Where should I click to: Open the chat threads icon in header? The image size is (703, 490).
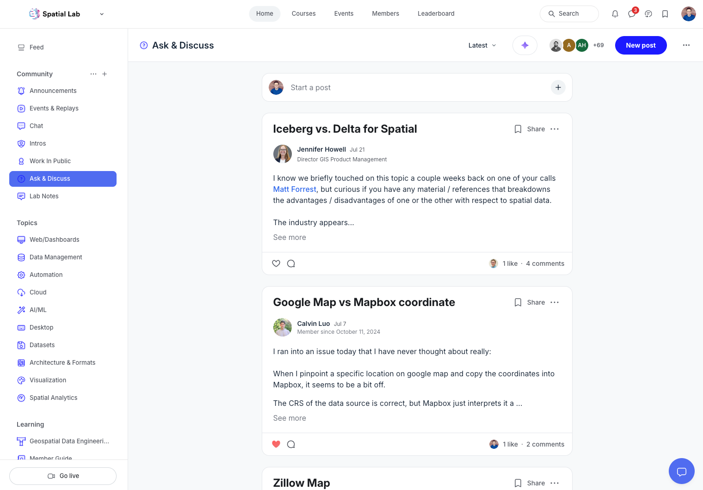click(648, 14)
